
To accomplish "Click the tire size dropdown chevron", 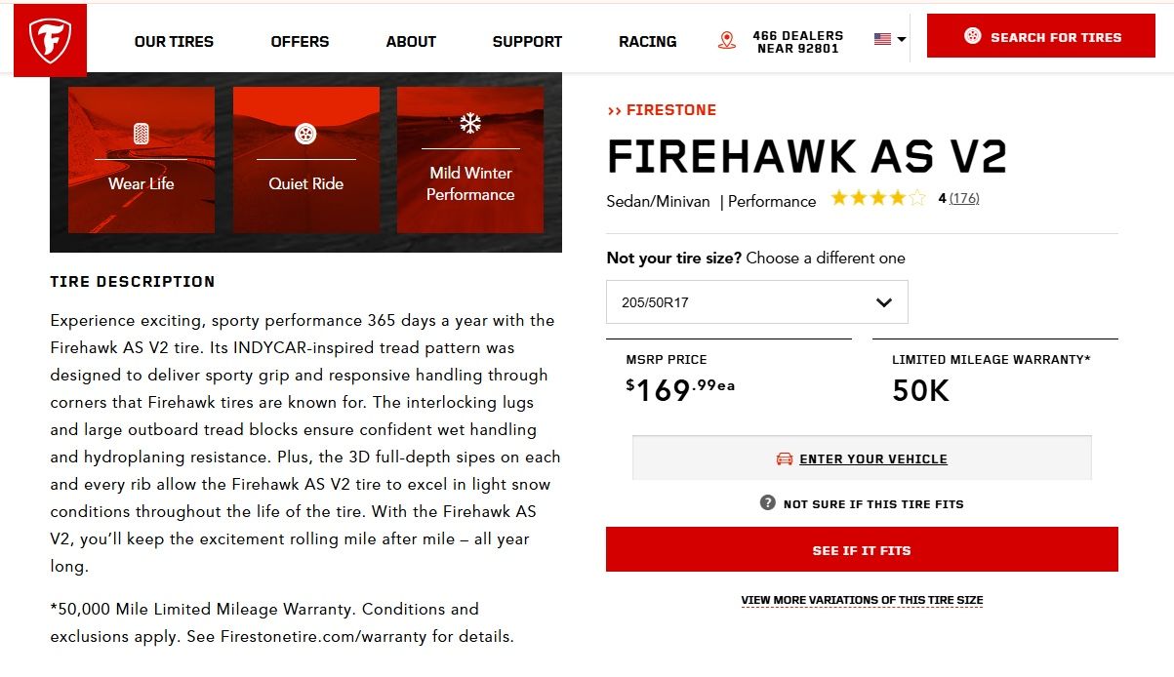I will pos(884,302).
